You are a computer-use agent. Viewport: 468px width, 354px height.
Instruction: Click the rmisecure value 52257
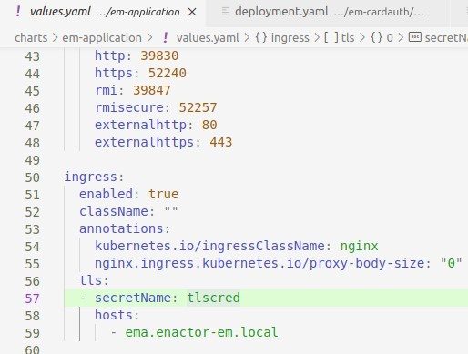tap(198, 107)
